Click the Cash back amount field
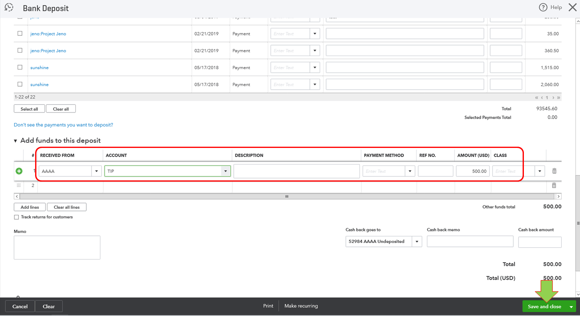The width and height of the screenshot is (580, 316). (540, 242)
